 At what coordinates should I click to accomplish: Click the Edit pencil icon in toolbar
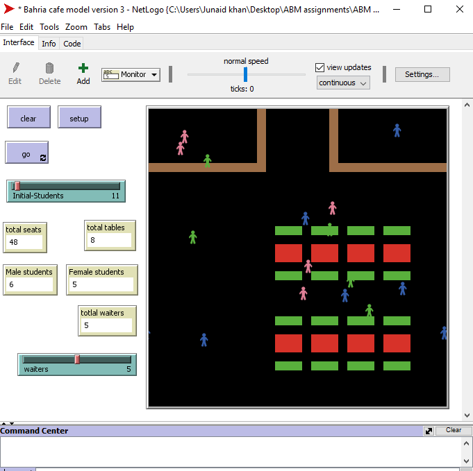(15, 68)
